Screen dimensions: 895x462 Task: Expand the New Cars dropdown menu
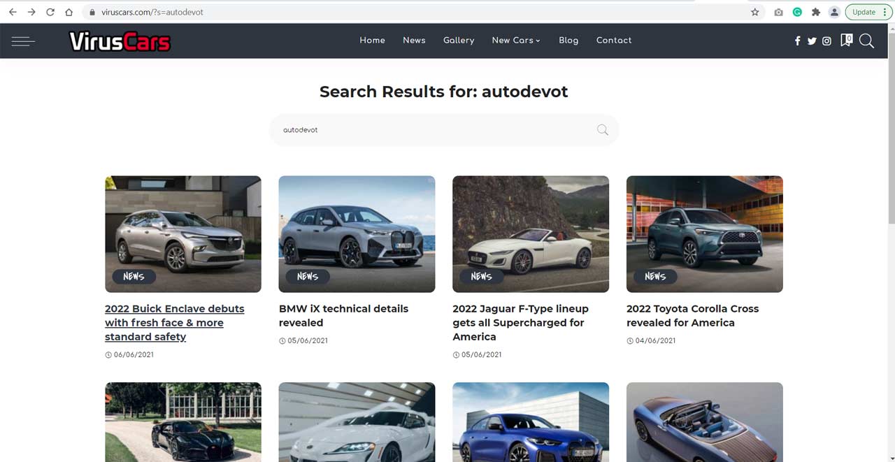516,41
